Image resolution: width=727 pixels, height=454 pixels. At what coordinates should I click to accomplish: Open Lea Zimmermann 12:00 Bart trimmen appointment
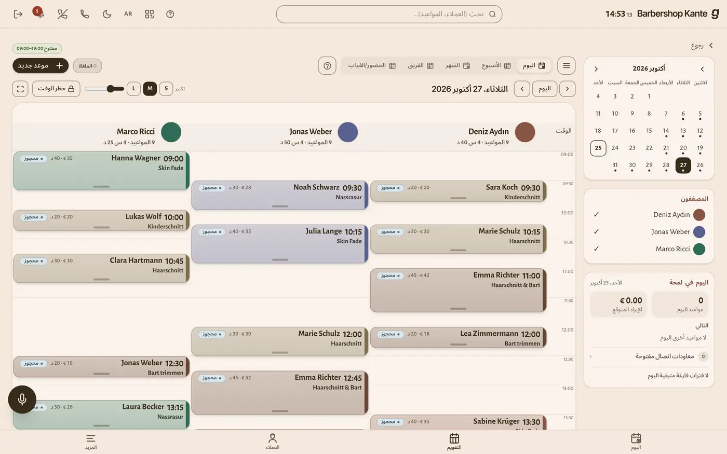[458, 337]
